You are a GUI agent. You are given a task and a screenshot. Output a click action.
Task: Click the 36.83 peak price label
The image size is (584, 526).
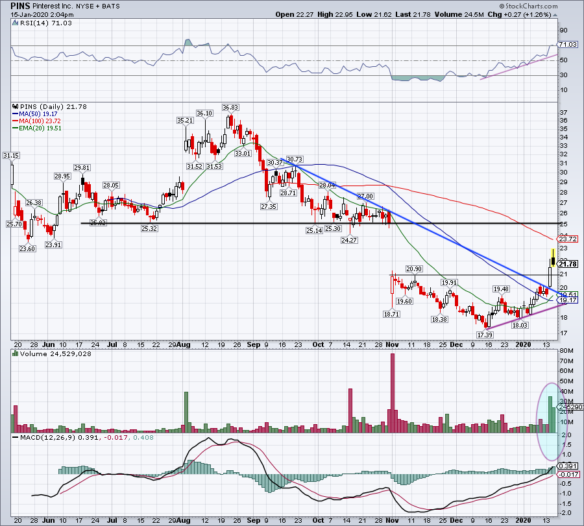pos(230,107)
